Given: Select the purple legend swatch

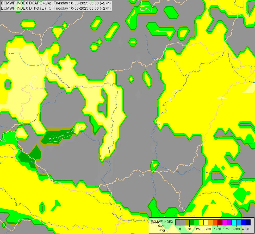Looking at the screenshot, I should point(229,223).
